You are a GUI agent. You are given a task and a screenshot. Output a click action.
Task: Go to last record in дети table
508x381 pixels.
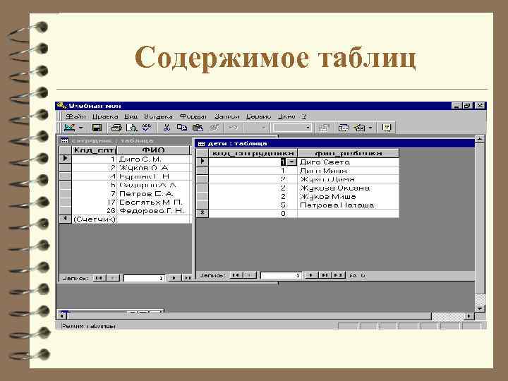(x=325, y=275)
